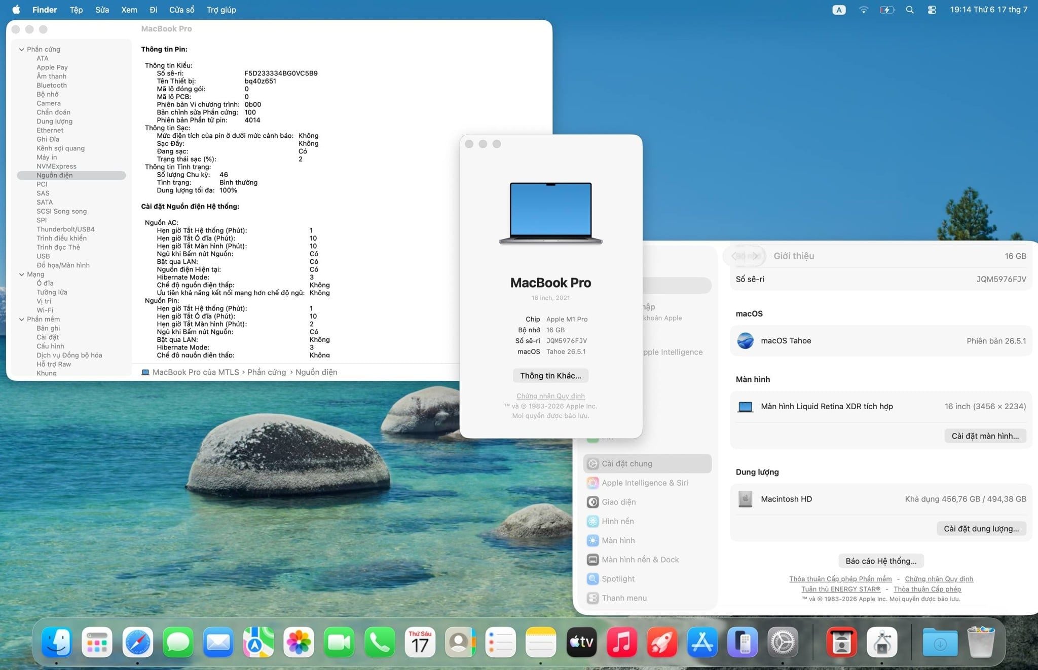Select Tường lửa under the Mạng section

tap(52, 292)
